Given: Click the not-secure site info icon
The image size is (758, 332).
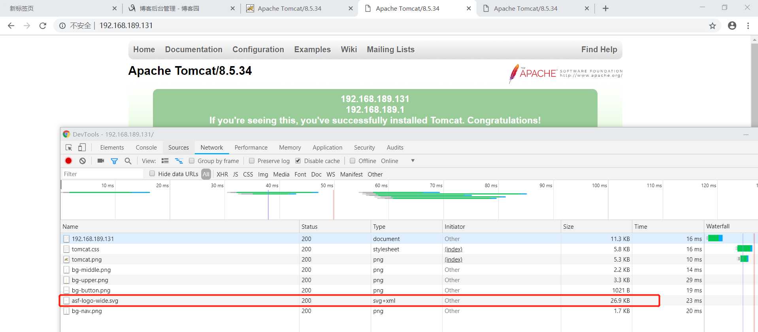Looking at the screenshot, I should pos(62,26).
